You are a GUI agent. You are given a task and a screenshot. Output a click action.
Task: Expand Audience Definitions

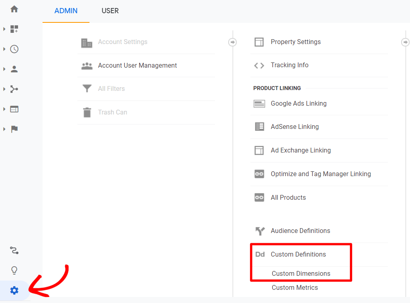click(300, 231)
